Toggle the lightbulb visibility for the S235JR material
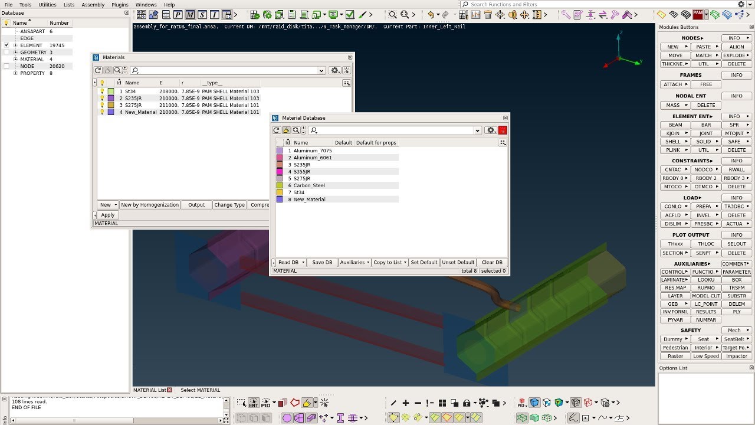Screen dimensions: 755x425 tap(102, 98)
